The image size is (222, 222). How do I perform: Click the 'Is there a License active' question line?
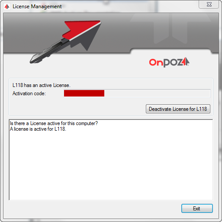click(54, 123)
